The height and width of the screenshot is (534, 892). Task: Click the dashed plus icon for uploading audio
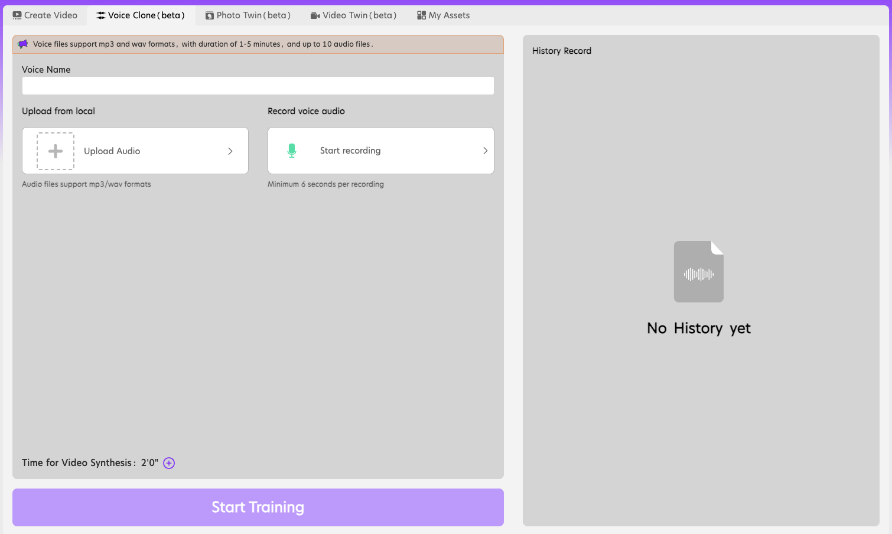[56, 151]
